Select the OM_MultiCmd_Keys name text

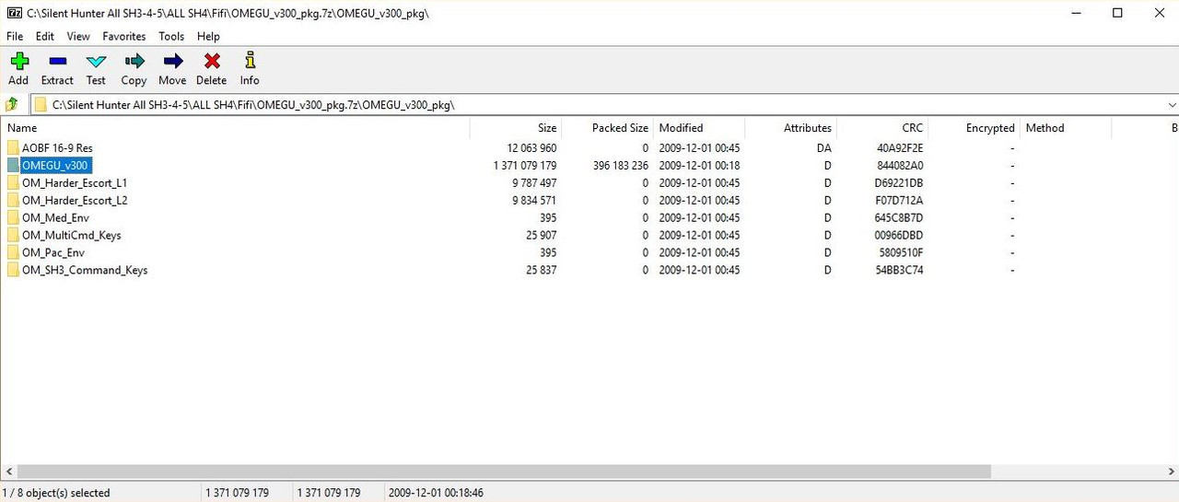coord(71,236)
